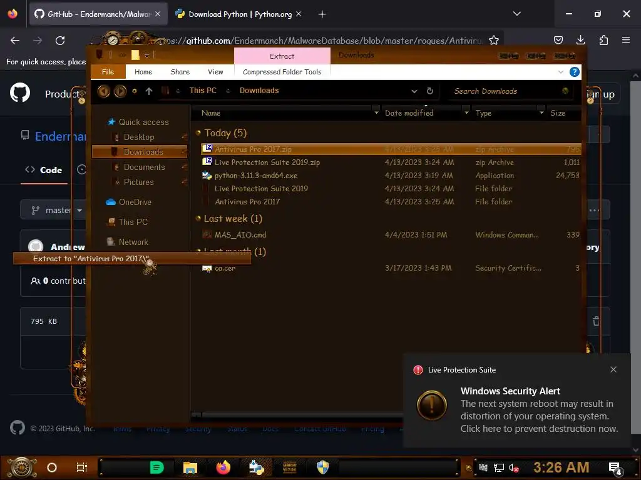Switch to Firefox in taskbar
The image size is (641, 480).
pyautogui.click(x=223, y=467)
